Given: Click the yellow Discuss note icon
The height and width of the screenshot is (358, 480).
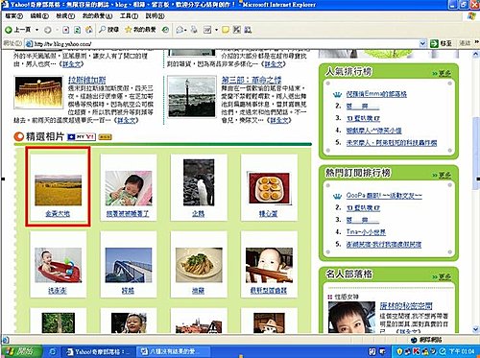Looking at the screenshot, I should (226, 30).
